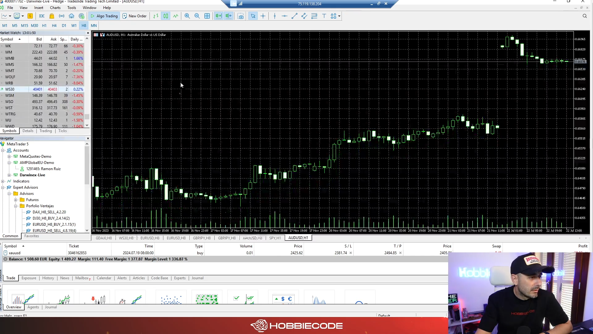This screenshot has height=334, width=593.
Task: Switch chart to bar chart mode
Action: click(156, 16)
